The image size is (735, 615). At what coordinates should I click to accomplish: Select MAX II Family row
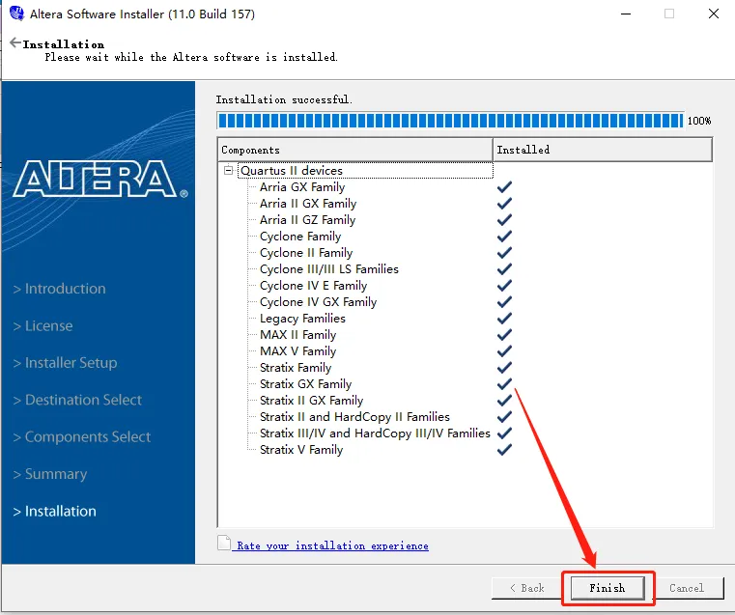pos(297,335)
